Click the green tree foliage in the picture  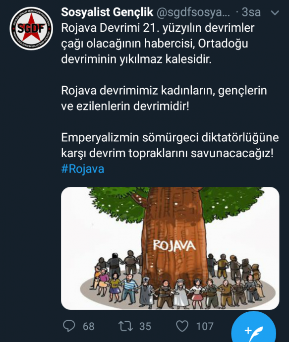tap(231, 202)
